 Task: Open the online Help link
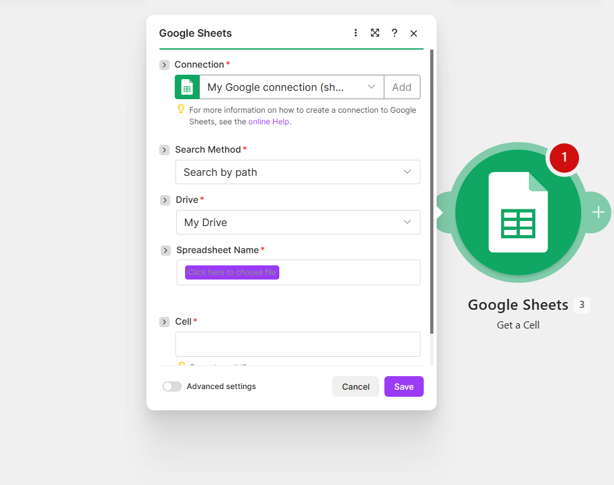pos(268,122)
